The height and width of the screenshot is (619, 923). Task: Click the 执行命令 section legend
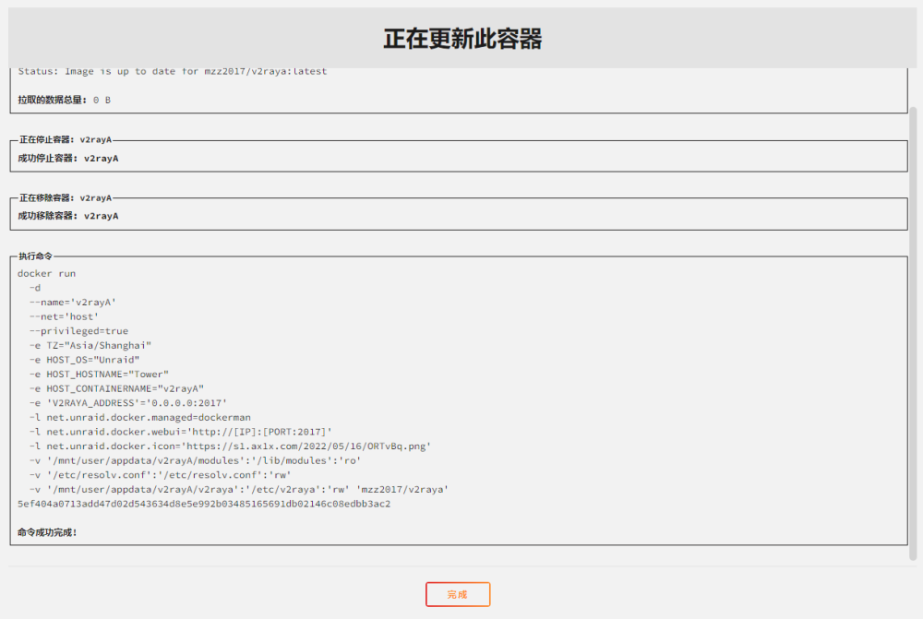[35, 256]
